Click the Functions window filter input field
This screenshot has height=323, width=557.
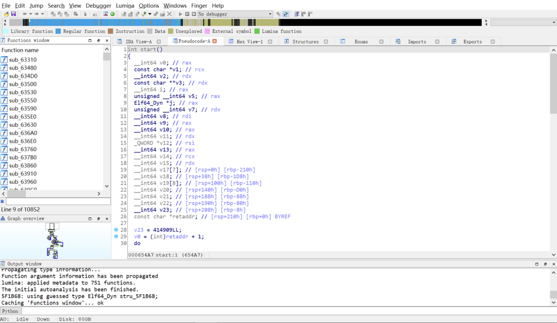(x=58, y=201)
